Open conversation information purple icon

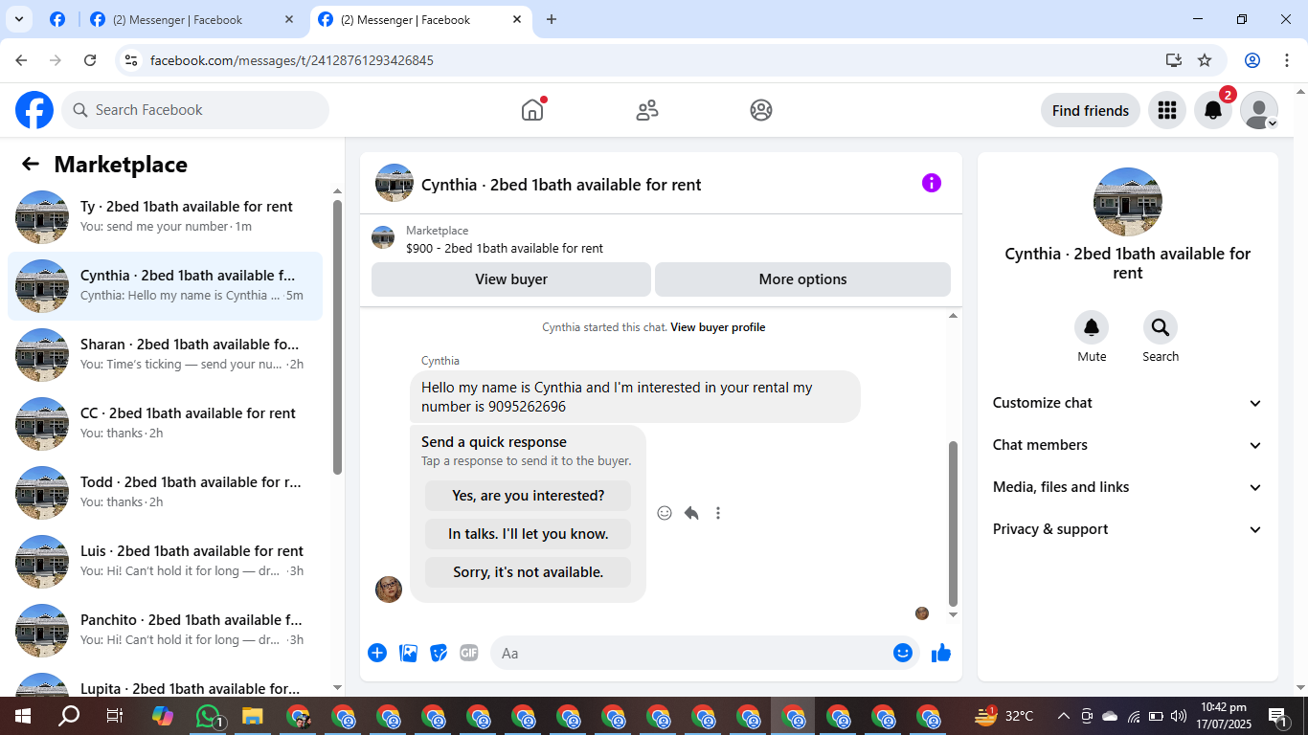coord(932,183)
